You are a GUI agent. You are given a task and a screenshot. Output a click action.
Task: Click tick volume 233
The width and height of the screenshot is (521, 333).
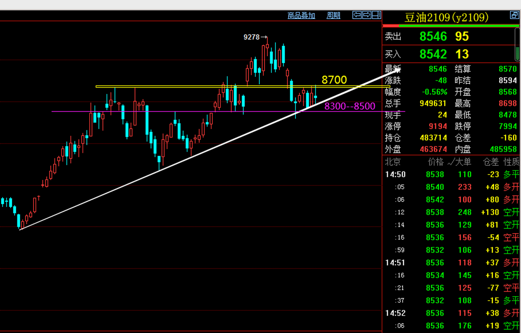click(465, 187)
